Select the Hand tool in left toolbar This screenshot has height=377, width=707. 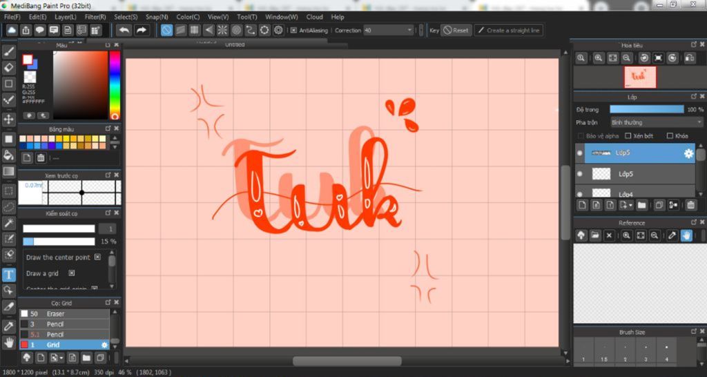tap(8, 342)
